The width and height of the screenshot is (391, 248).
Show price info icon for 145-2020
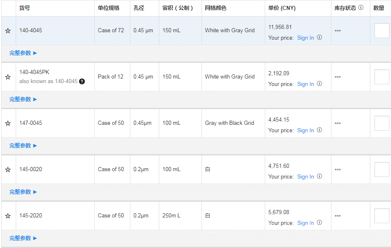319,222
